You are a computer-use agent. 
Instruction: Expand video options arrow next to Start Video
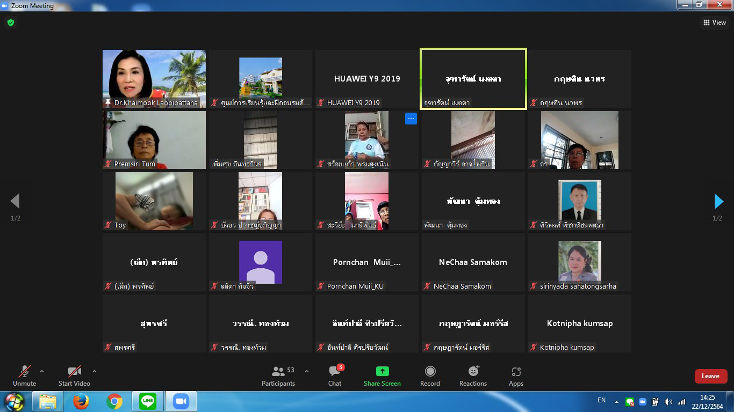coord(95,371)
